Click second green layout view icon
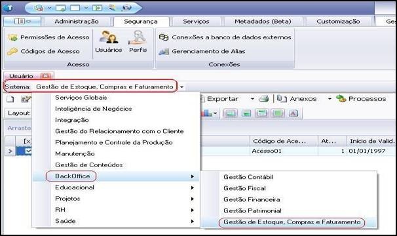The height and width of the screenshot is (236, 397). click(246, 113)
